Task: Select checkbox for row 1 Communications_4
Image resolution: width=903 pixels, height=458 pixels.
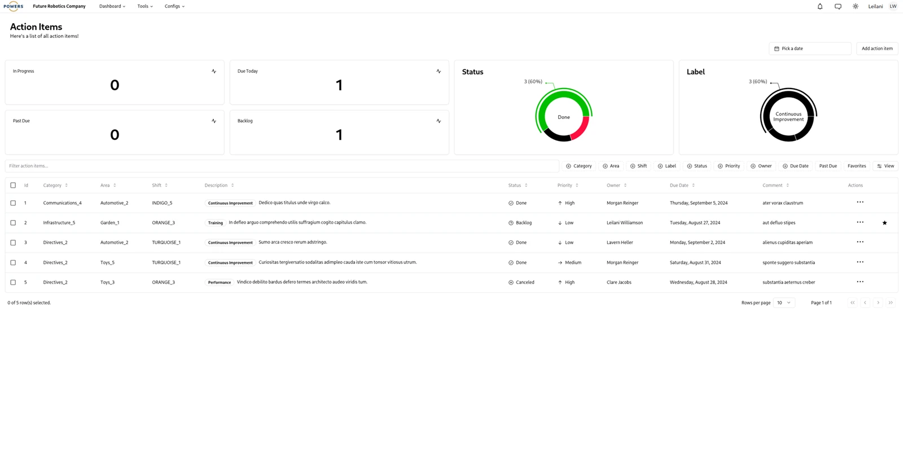Action: [x=13, y=203]
